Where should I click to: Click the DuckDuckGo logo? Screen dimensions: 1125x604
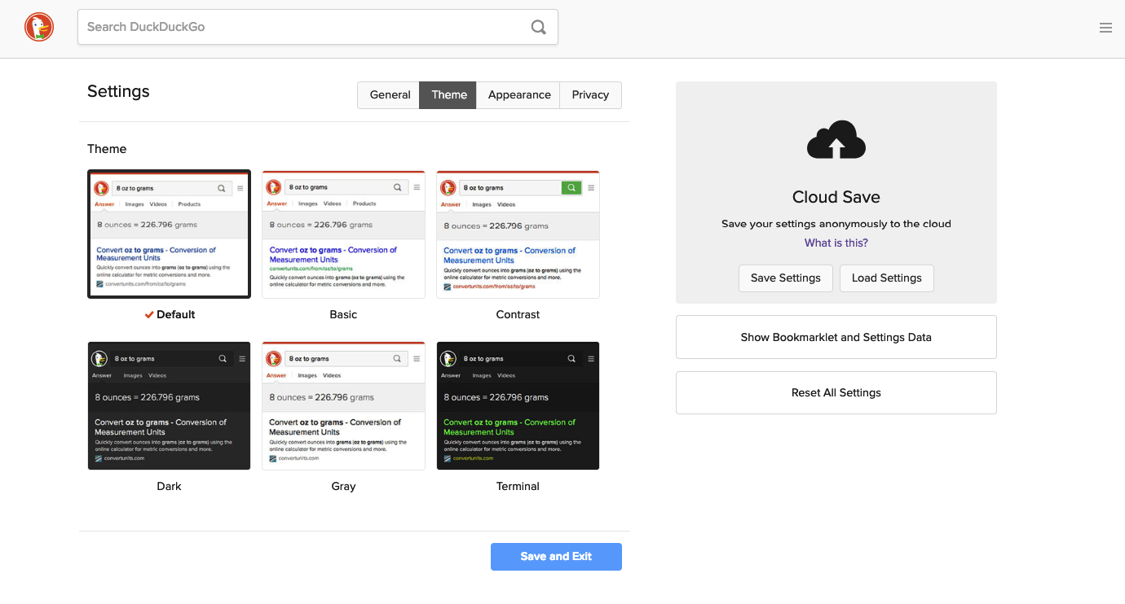[38, 26]
